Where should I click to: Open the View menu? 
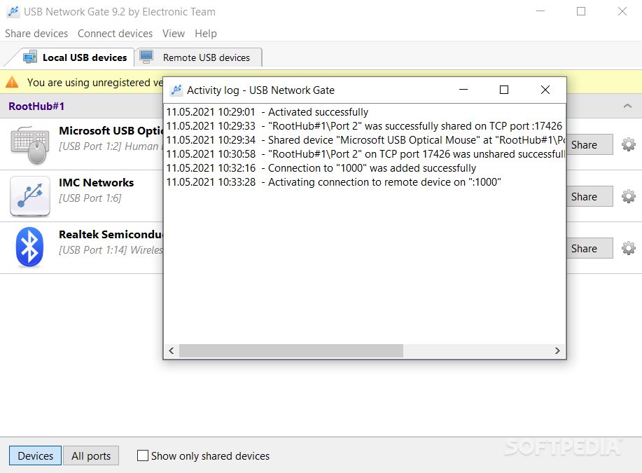174,33
